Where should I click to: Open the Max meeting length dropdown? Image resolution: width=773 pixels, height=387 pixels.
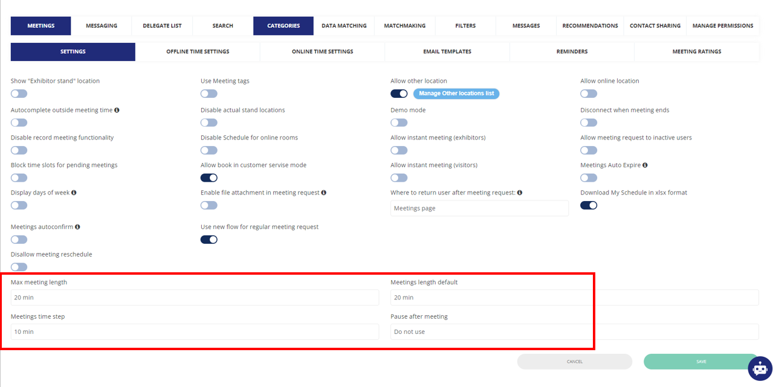(x=195, y=298)
